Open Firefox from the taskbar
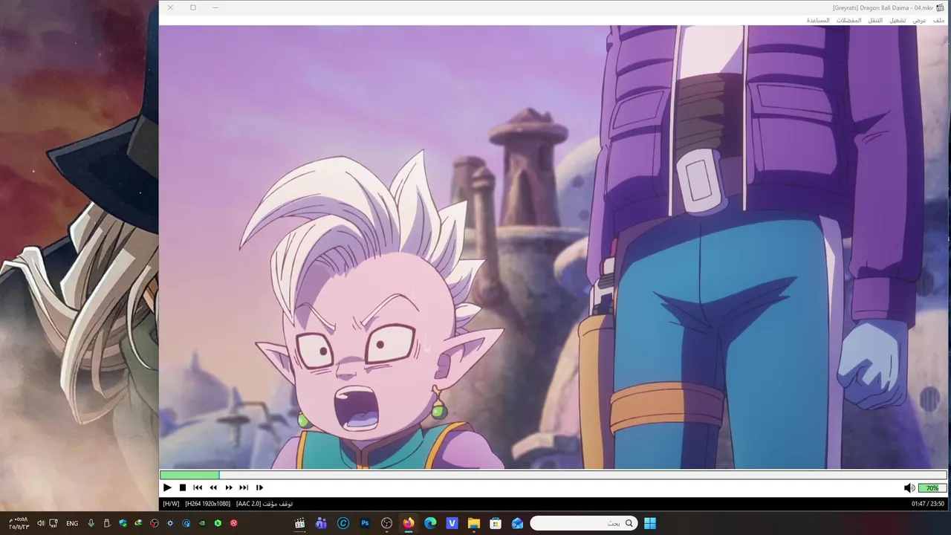This screenshot has height=535, width=951. 409,523
